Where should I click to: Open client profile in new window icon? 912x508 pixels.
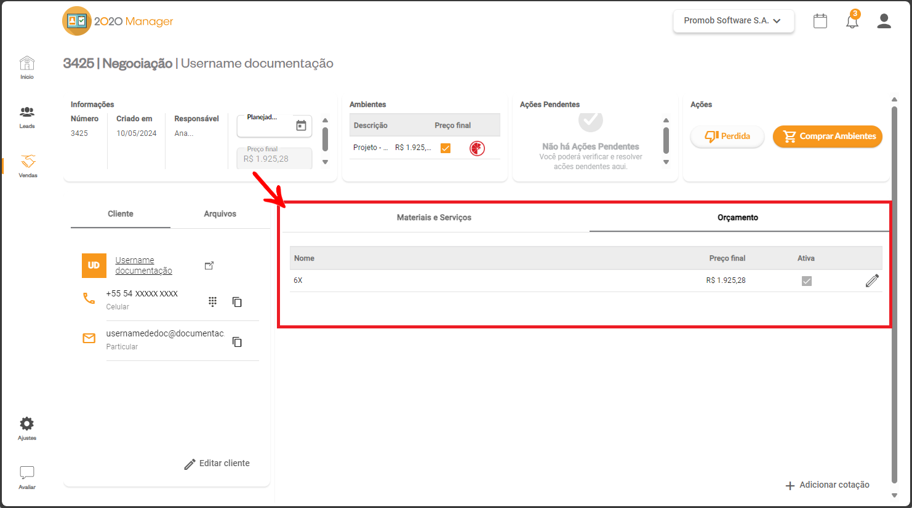[209, 266]
